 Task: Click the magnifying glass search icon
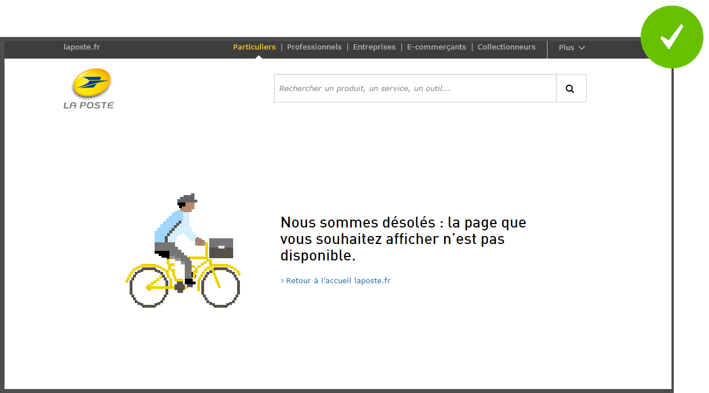click(x=570, y=89)
